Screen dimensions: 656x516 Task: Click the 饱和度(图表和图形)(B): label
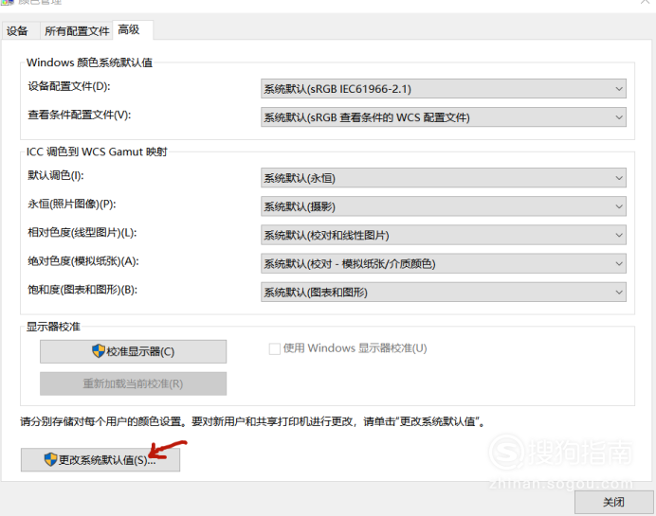pyautogui.click(x=82, y=290)
